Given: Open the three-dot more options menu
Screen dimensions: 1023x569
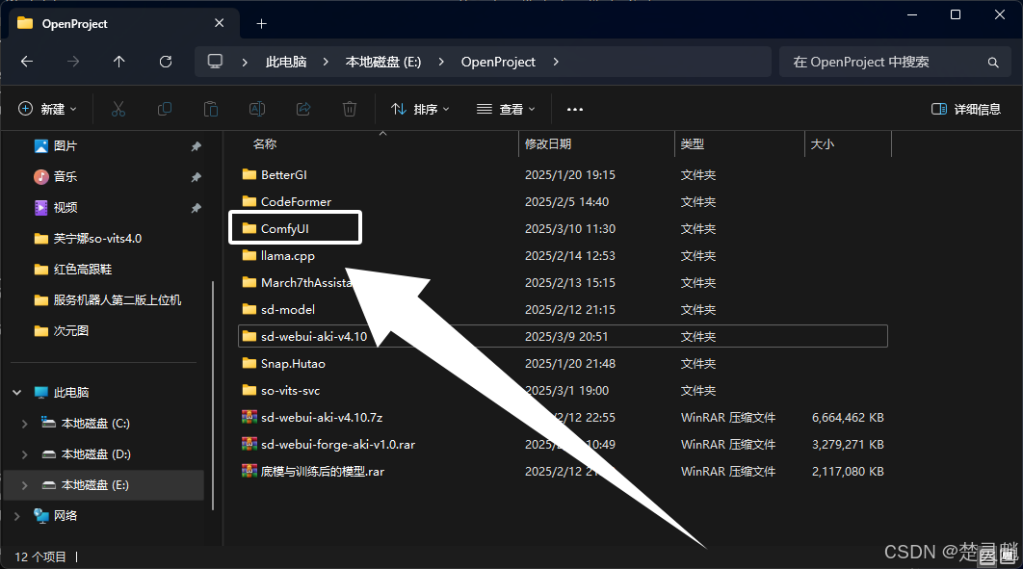Looking at the screenshot, I should 575,109.
